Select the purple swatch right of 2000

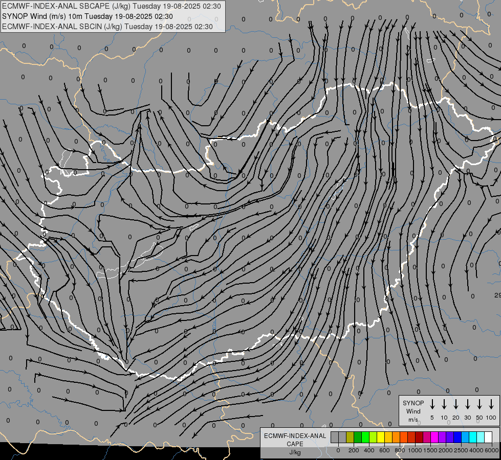442,438
